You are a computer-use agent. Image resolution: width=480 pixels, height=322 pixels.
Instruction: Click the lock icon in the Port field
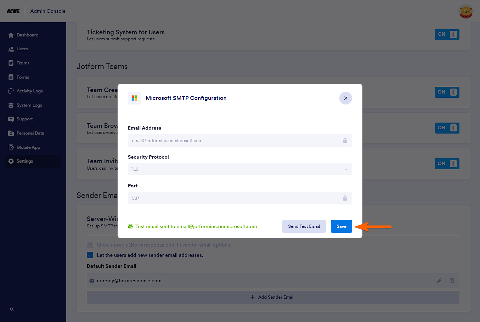[345, 198]
